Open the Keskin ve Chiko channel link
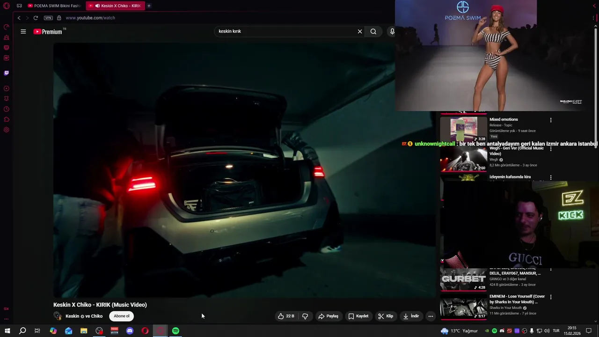The height and width of the screenshot is (337, 599). [x=84, y=316]
